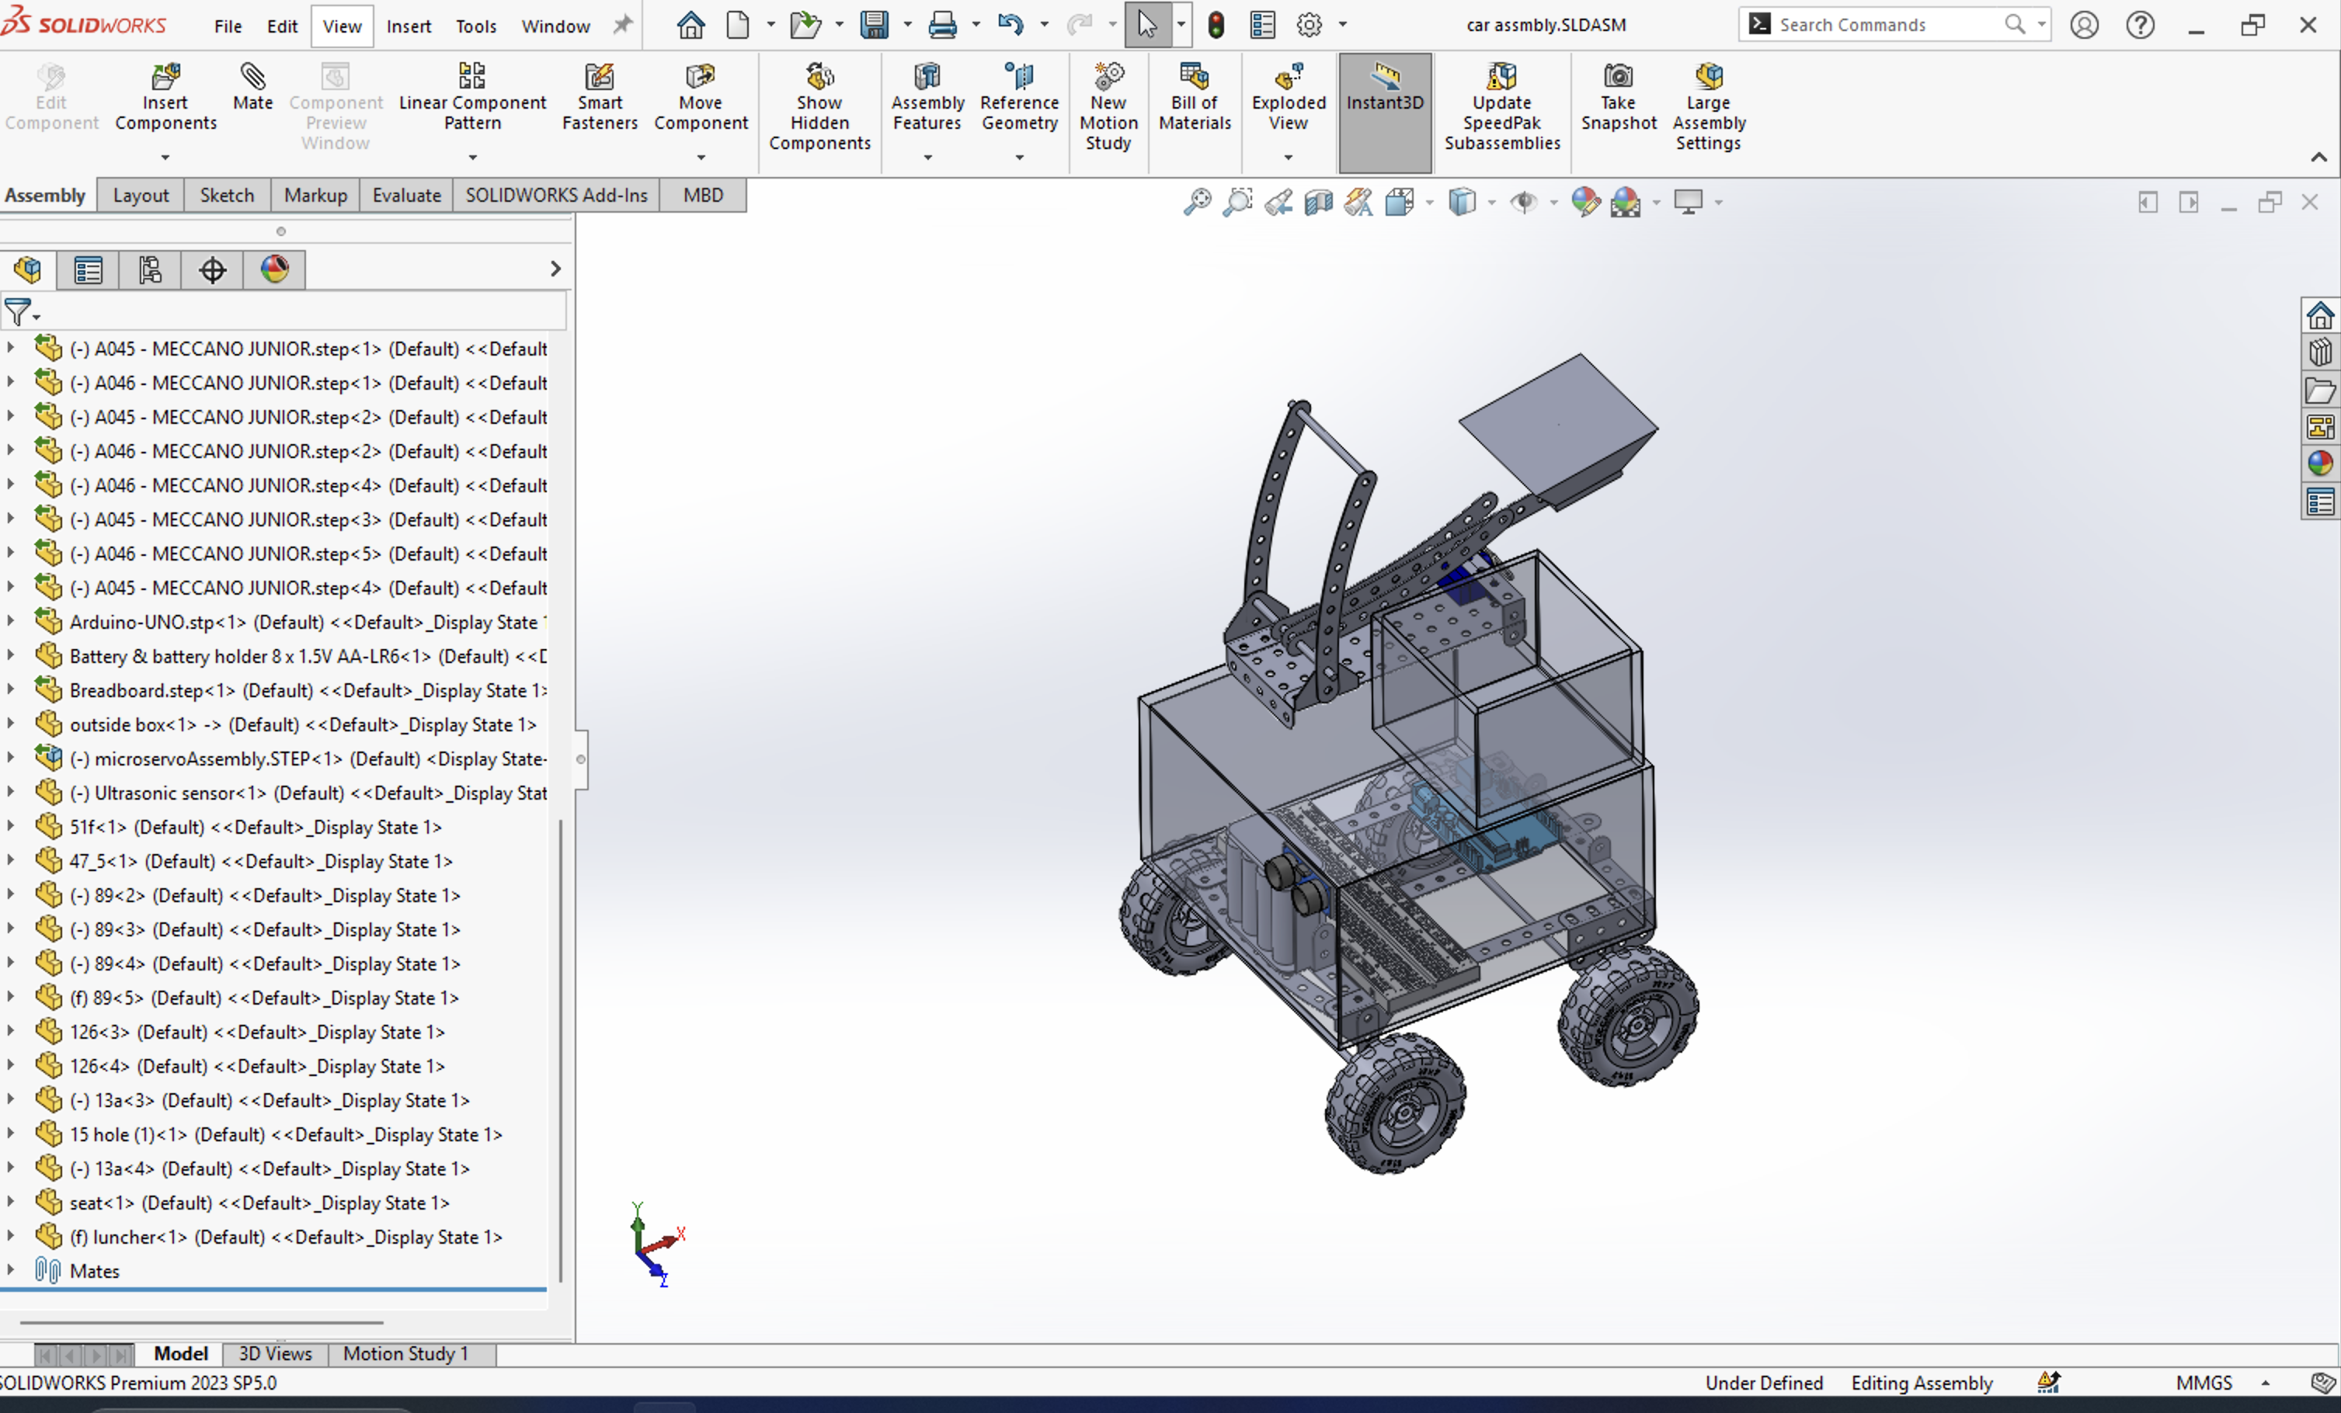Open the Insert menu
The height and width of the screenshot is (1413, 2341).
click(x=409, y=26)
